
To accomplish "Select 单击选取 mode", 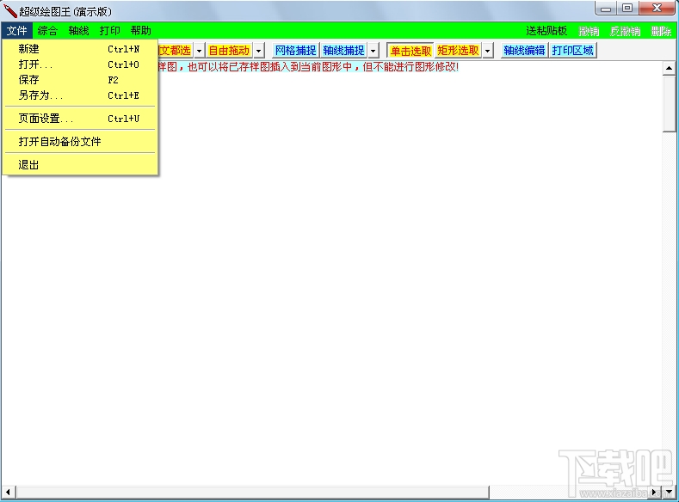I will 410,51.
